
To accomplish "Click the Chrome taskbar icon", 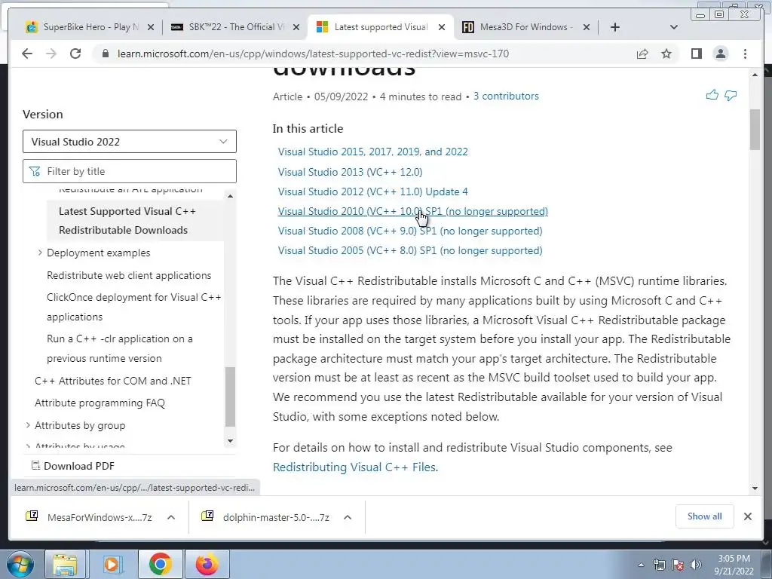I will (160, 564).
